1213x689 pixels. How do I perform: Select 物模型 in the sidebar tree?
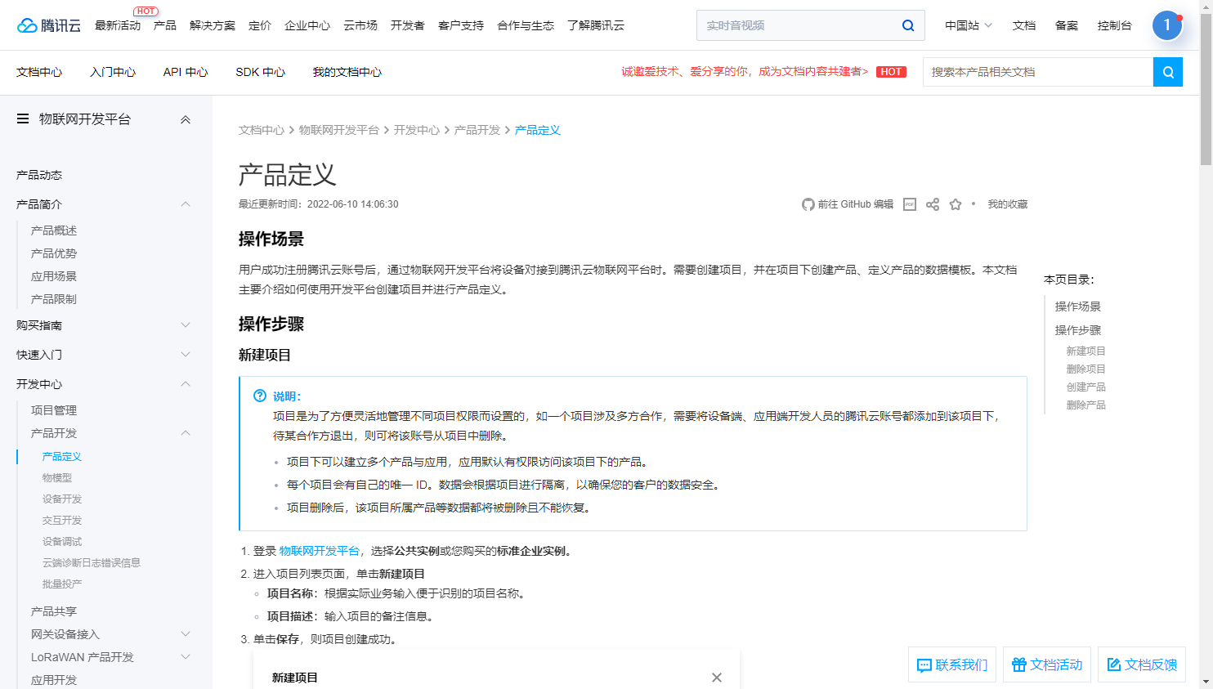click(x=57, y=477)
